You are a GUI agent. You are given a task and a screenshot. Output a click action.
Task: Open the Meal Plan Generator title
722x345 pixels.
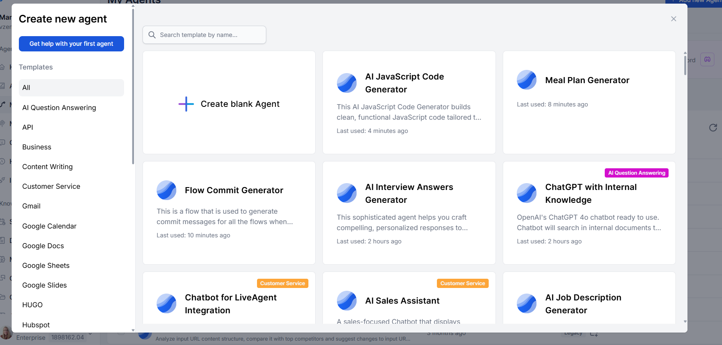tap(587, 80)
